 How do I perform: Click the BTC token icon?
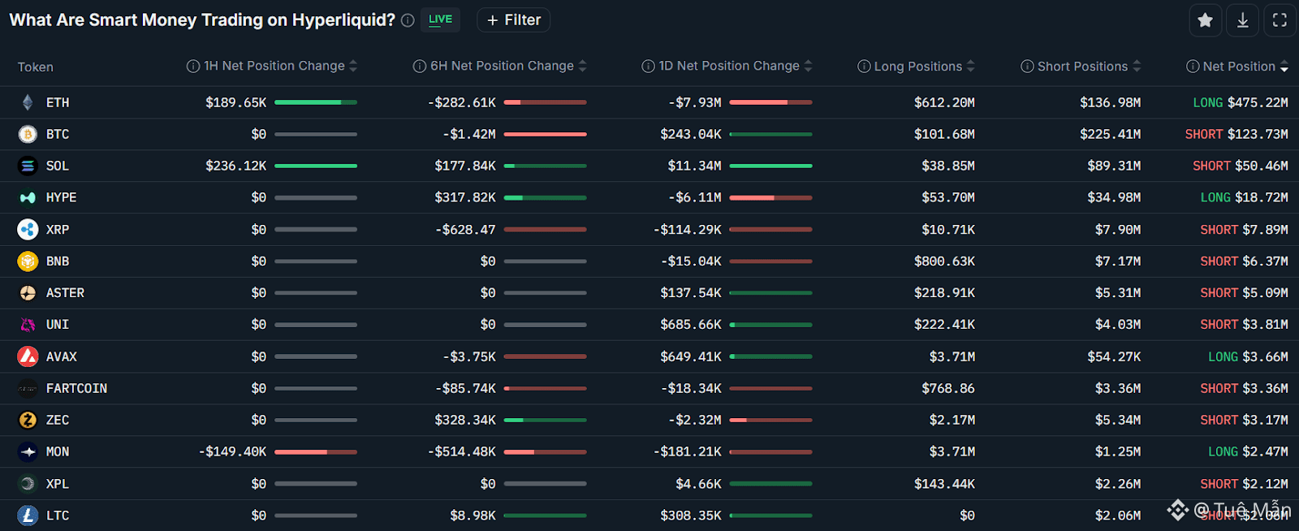tap(28, 134)
